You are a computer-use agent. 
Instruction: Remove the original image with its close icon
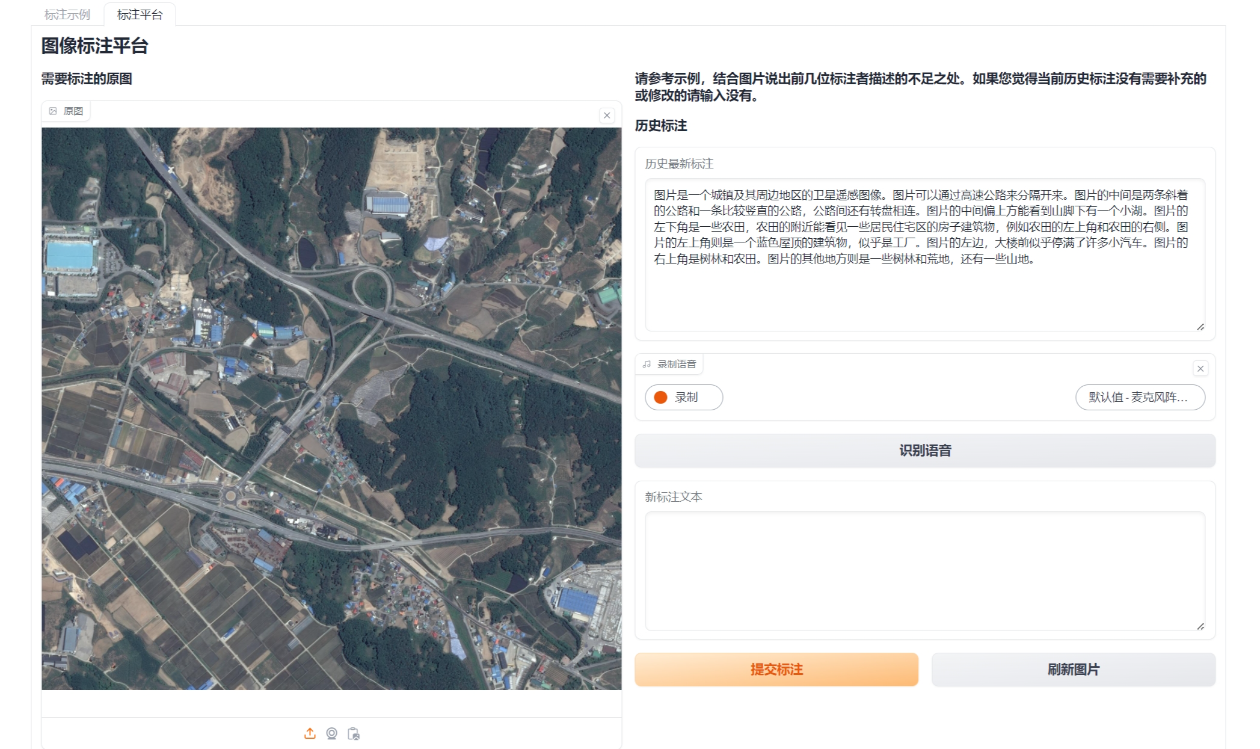tap(607, 115)
